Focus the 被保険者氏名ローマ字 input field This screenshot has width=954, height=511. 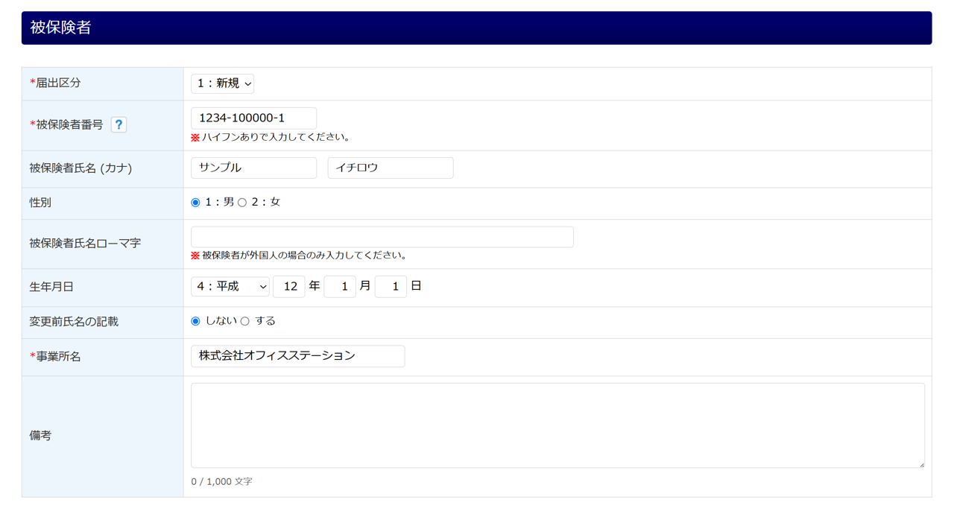point(382,237)
